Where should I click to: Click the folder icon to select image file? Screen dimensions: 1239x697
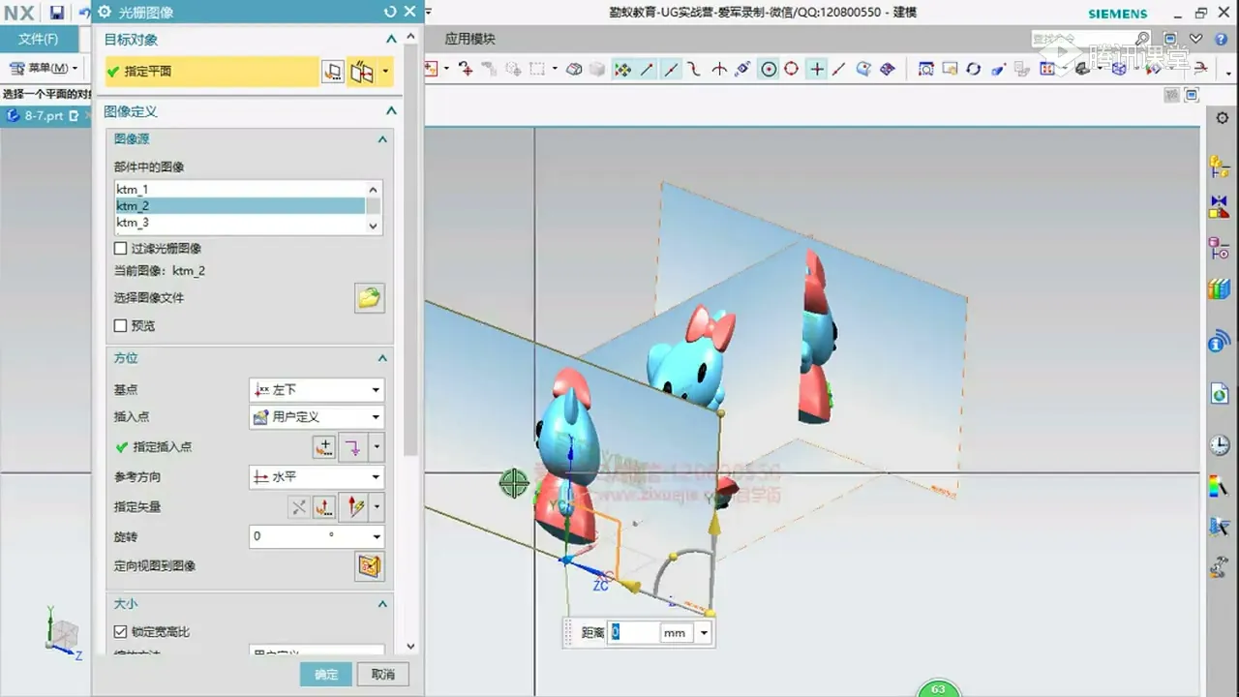[369, 298]
